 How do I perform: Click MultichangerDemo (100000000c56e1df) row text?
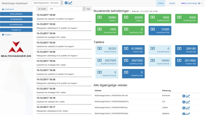[111, 96]
